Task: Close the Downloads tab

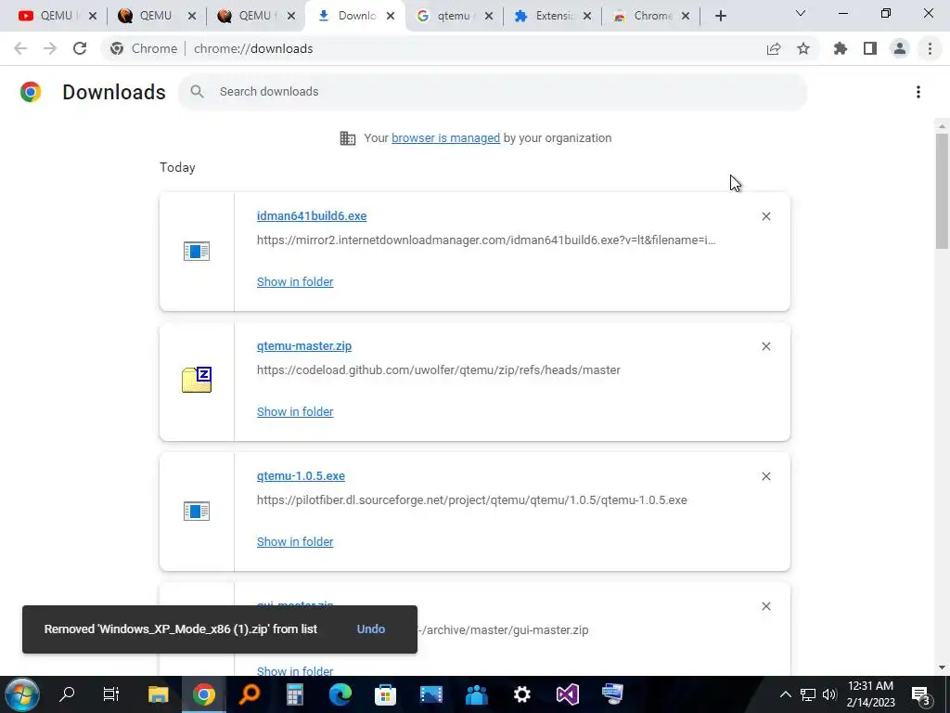Action: [x=391, y=16]
